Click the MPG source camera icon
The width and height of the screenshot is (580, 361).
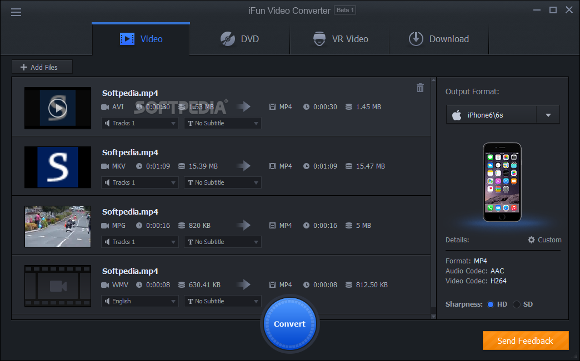pos(105,226)
